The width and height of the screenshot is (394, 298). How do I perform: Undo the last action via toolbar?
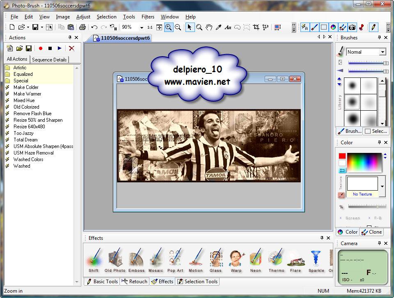(x=94, y=27)
